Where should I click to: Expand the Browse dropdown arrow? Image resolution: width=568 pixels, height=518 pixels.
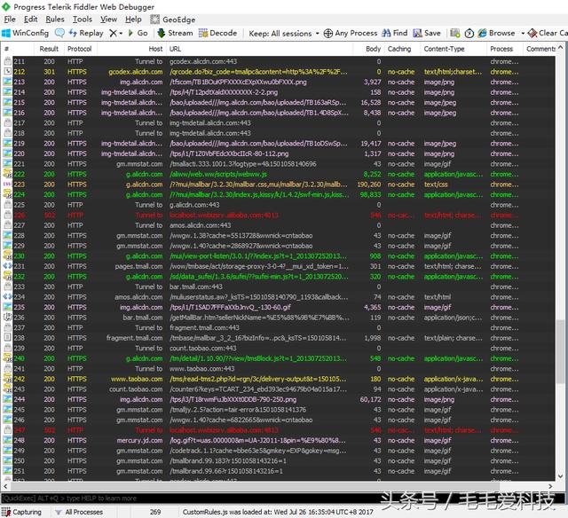[x=523, y=34]
